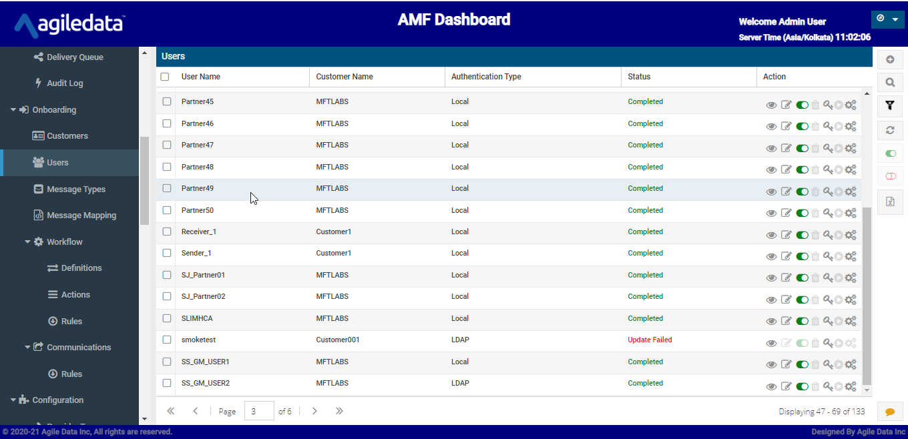This screenshot has width=908, height=439.
Task: Open search using the magnifier icon
Action: coord(889,83)
